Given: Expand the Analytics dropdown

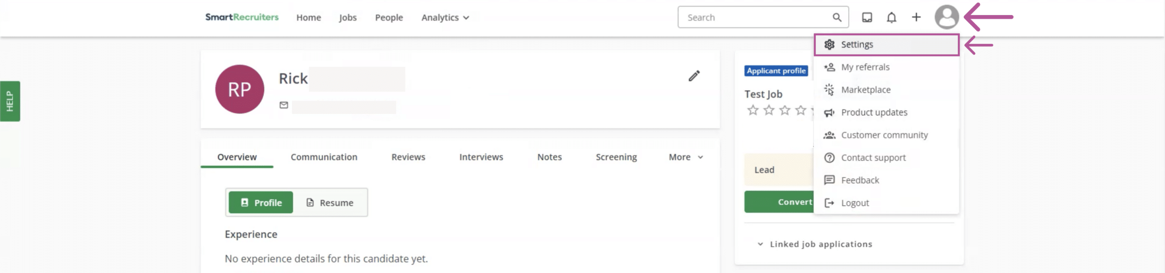Looking at the screenshot, I should pyautogui.click(x=445, y=17).
